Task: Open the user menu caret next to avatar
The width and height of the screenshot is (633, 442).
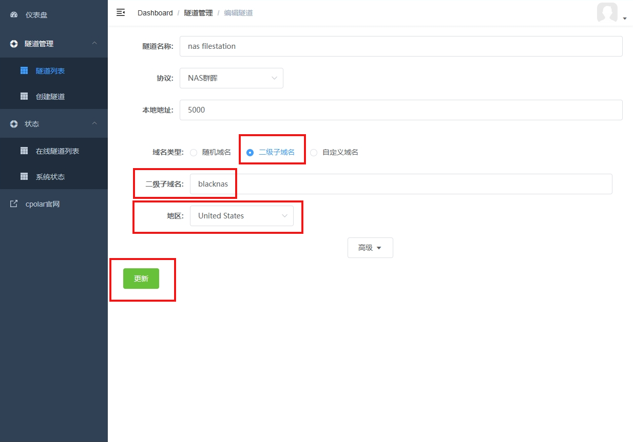Action: (625, 19)
